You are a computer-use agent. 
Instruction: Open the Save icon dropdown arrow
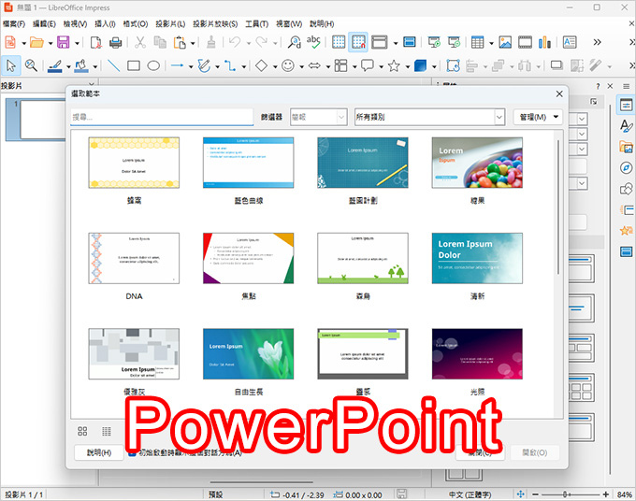point(77,43)
